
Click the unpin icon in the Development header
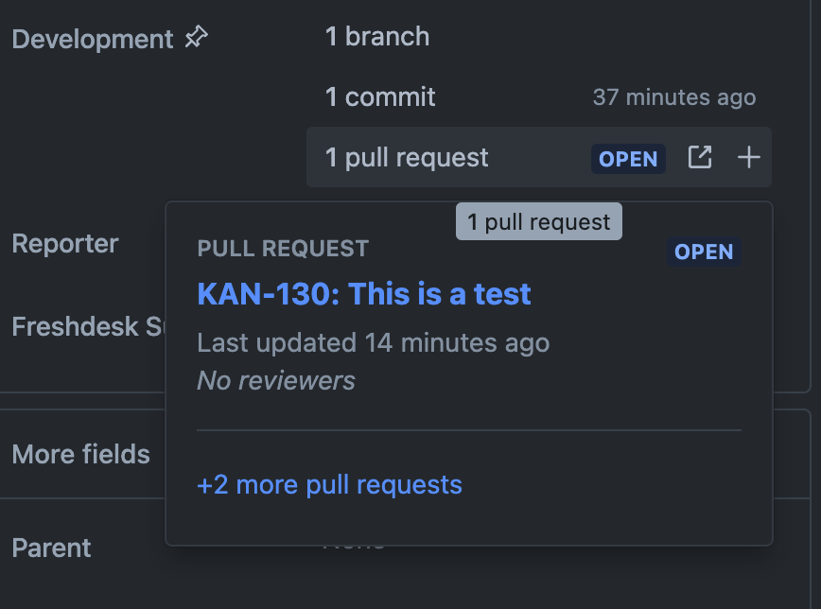[196, 38]
